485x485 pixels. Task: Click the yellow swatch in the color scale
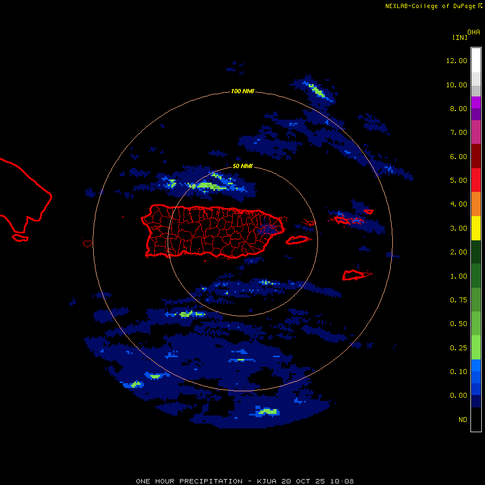[x=476, y=228]
